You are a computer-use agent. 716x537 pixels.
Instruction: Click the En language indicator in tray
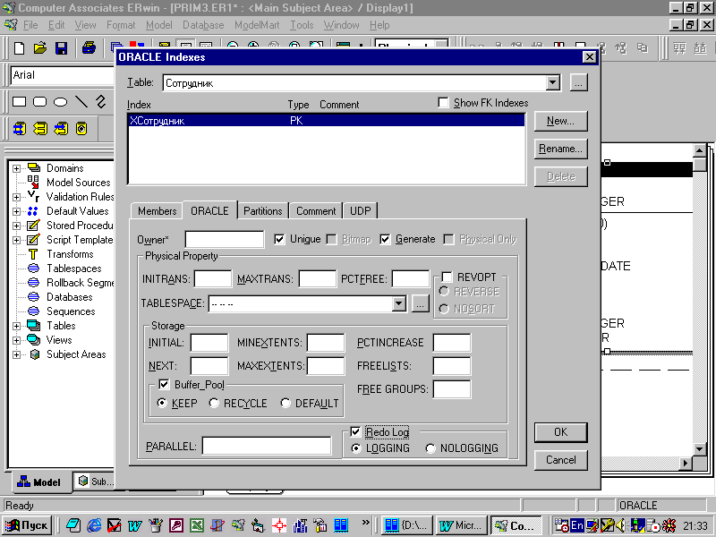(x=576, y=525)
